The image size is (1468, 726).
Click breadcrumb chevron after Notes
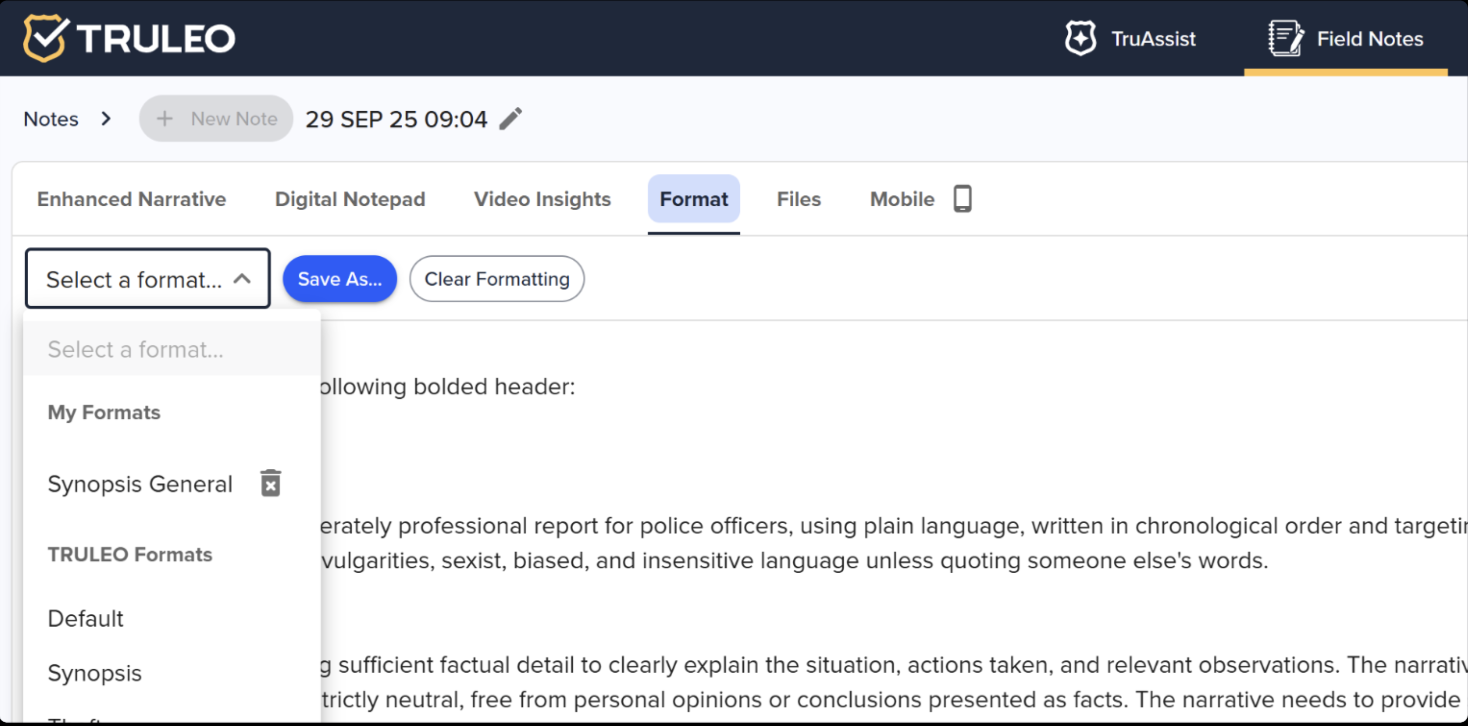[x=105, y=118]
